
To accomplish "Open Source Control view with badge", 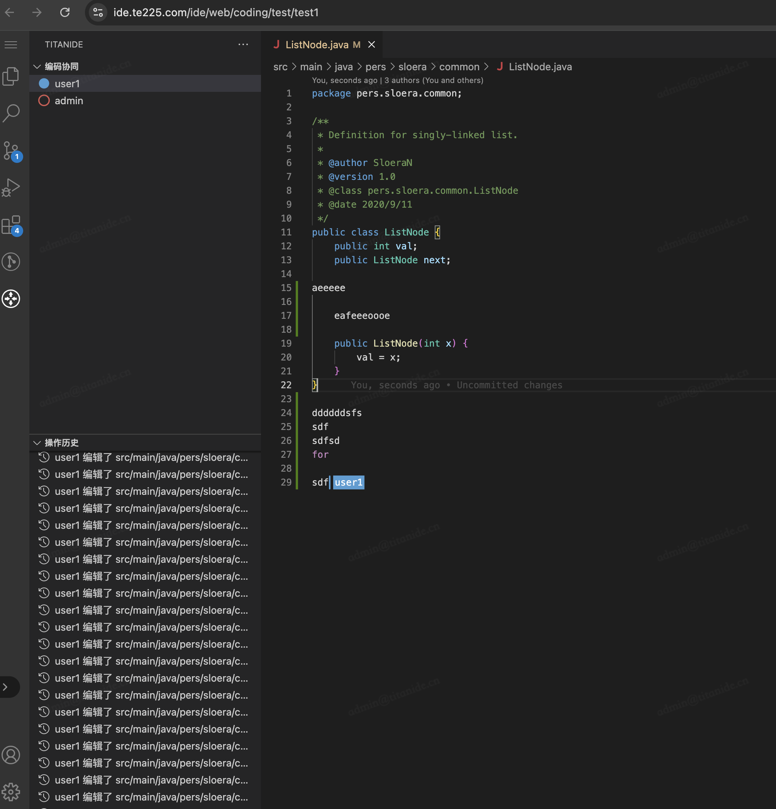I will tap(11, 151).
